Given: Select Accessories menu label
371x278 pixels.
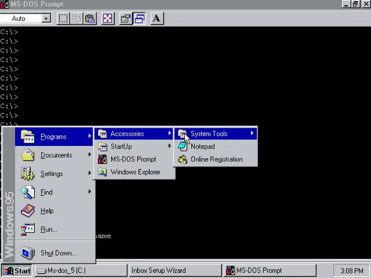Looking at the screenshot, I should coord(127,134).
